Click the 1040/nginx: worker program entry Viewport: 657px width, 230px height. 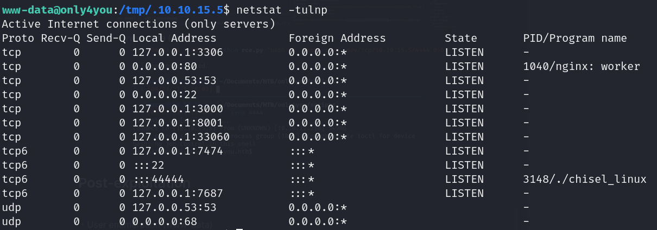pyautogui.click(x=582, y=67)
